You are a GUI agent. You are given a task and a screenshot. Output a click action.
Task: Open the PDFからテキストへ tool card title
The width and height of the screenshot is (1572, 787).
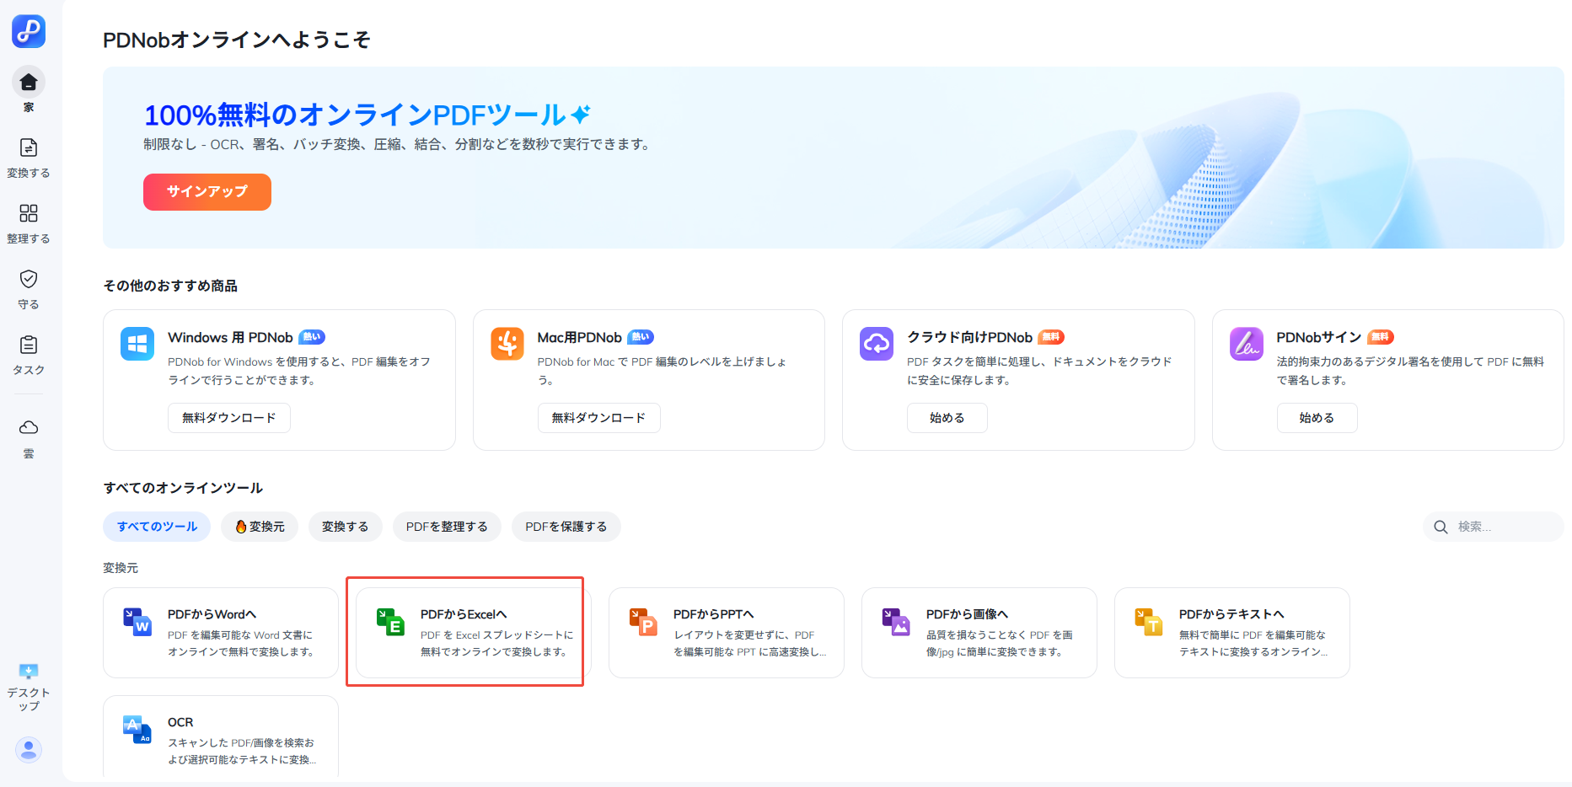tap(1231, 614)
